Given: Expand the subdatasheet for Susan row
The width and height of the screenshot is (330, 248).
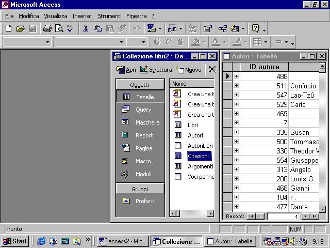Looking at the screenshot, I should coord(236,132).
